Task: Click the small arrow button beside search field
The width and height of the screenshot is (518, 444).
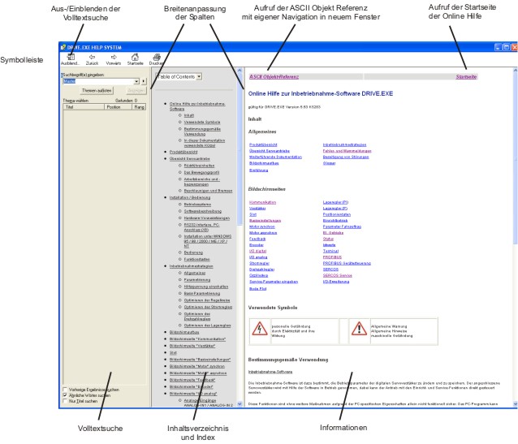Action: coord(144,81)
